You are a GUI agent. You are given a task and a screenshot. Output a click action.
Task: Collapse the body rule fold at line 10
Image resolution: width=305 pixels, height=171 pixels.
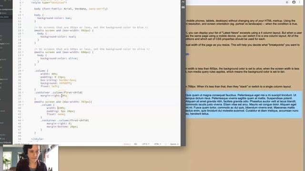point(23,15)
